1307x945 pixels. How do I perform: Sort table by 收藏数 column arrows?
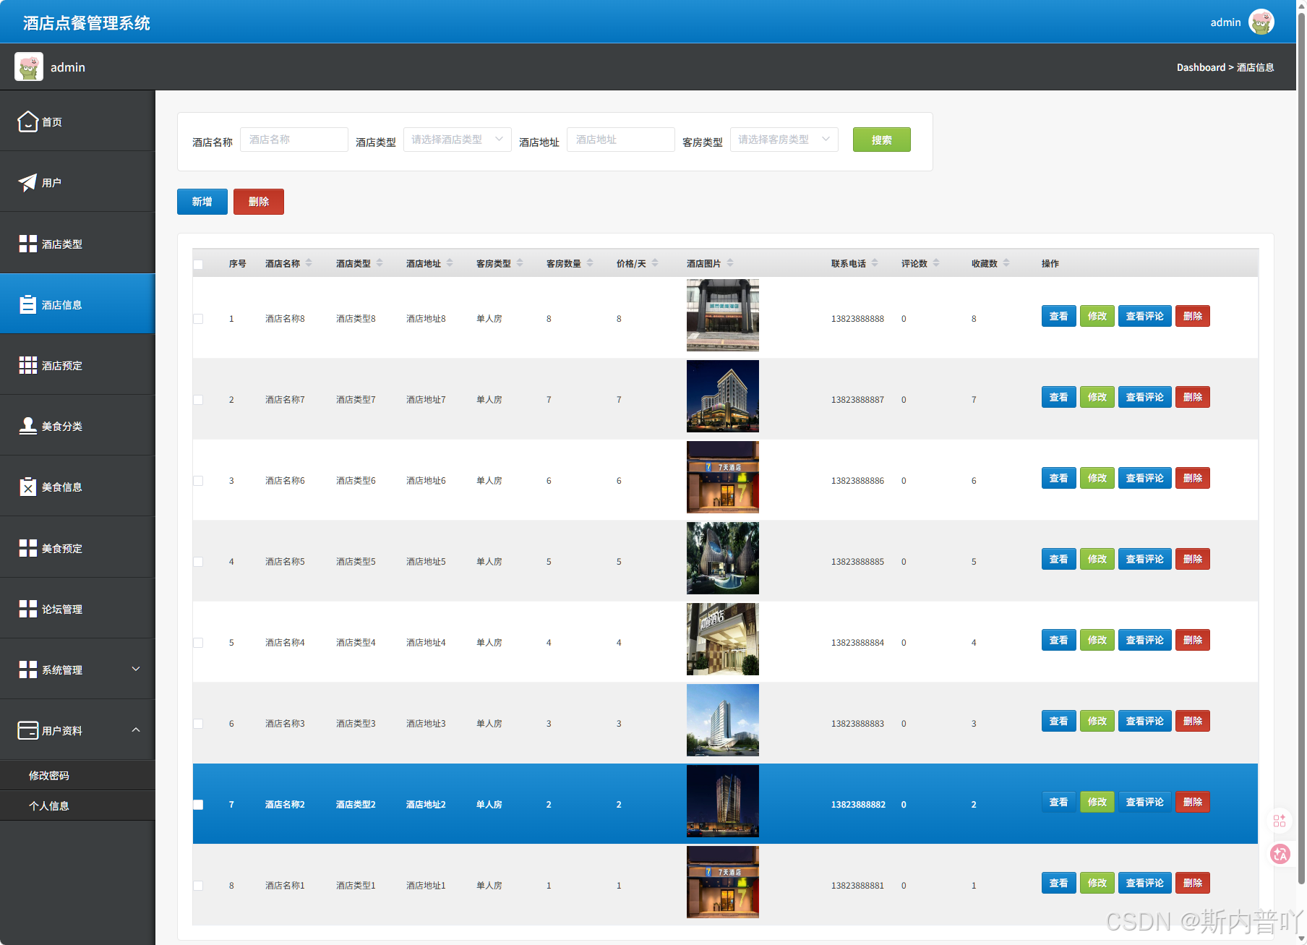coord(1006,263)
